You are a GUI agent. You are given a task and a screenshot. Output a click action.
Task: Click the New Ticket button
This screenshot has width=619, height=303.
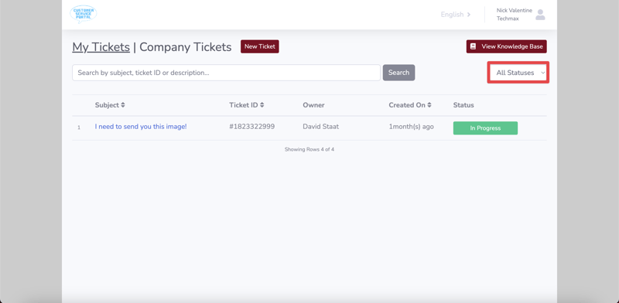pos(260,46)
